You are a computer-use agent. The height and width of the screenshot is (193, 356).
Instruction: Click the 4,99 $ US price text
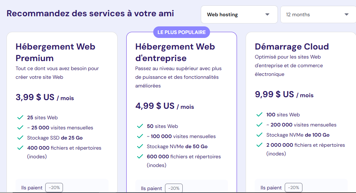[x=155, y=106]
